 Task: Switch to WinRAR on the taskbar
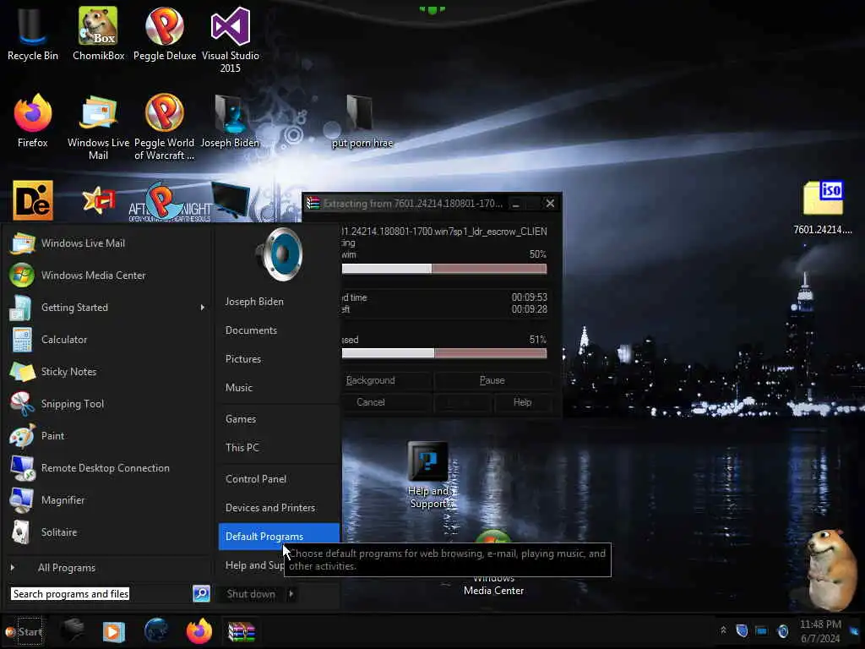242,632
